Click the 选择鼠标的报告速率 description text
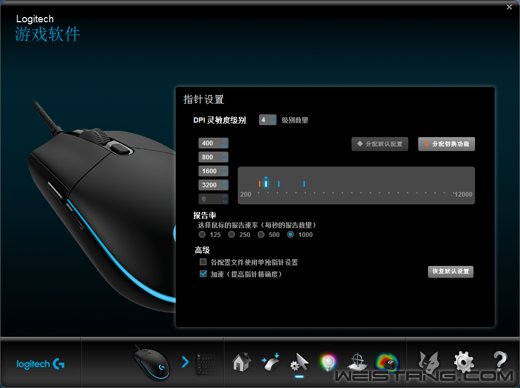This screenshot has height=388, width=520. pyautogui.click(x=257, y=226)
